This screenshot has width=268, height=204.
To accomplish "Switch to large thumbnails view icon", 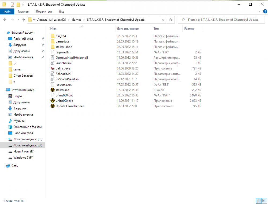I will tap(264, 201).
